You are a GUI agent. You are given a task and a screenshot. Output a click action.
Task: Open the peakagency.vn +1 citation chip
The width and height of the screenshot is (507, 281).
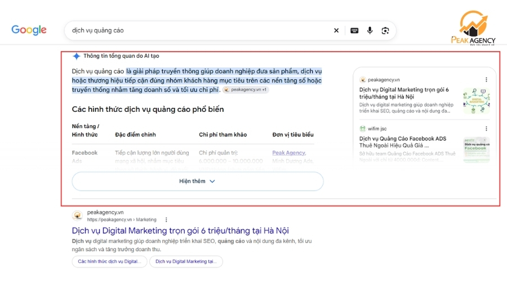pos(246,90)
